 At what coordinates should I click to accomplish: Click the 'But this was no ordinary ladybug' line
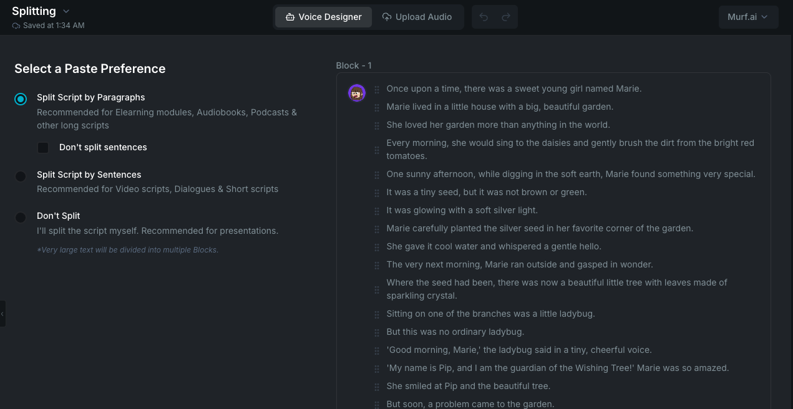[x=455, y=332]
